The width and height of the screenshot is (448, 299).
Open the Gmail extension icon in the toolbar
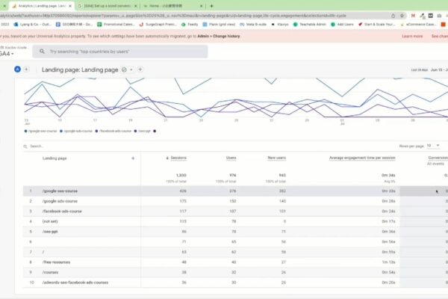point(413,16)
